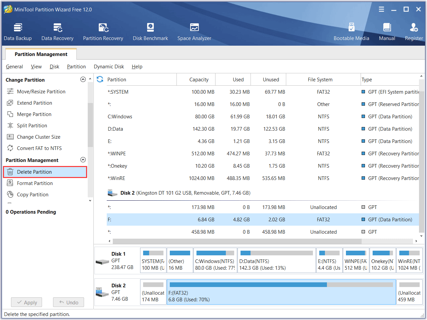Open the Manual
This screenshot has width=427, height=320.
387,32
